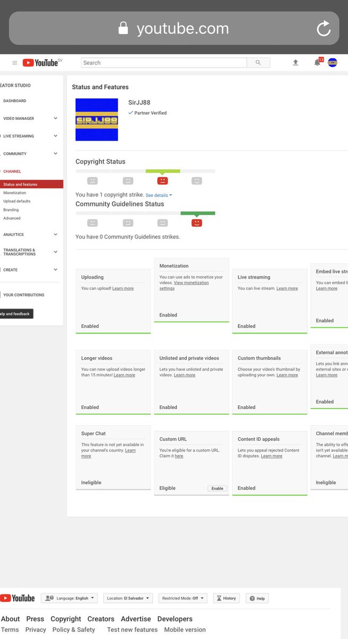Click in the Search input field
Screen dimensions: 348x639
point(164,63)
